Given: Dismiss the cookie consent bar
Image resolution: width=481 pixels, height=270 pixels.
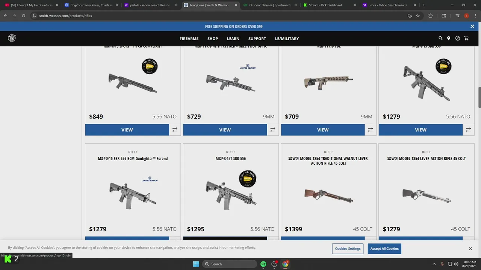Looking at the screenshot, I should tap(470, 249).
